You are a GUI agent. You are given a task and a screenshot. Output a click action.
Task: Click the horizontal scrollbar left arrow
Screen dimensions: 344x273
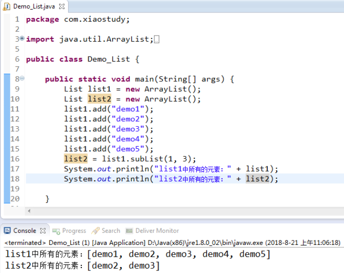click(29, 211)
